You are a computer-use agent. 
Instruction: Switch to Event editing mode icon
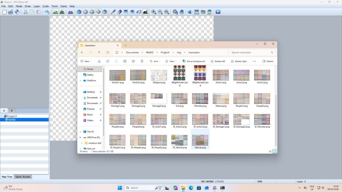62,12
